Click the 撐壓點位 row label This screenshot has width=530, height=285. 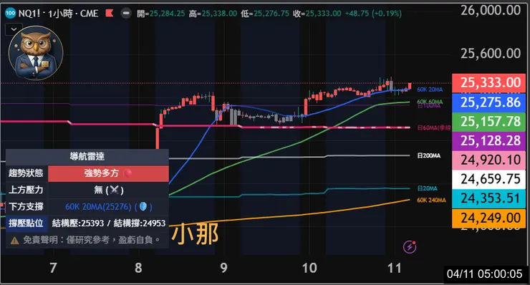pos(26,223)
